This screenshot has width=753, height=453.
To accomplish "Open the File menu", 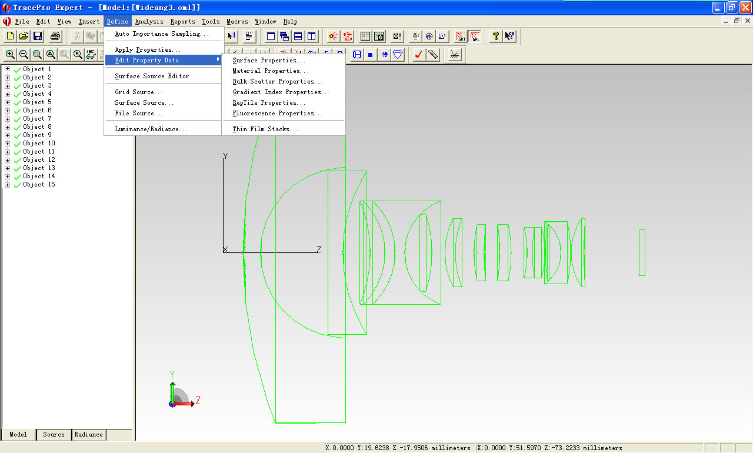I will tap(22, 21).
